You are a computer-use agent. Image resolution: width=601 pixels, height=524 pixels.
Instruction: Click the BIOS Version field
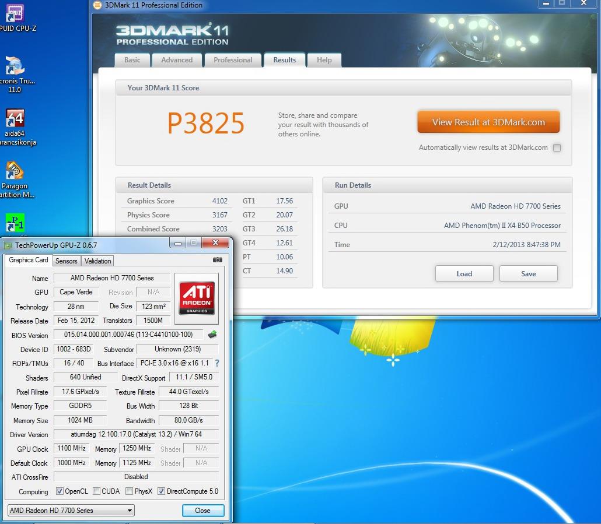coord(128,335)
